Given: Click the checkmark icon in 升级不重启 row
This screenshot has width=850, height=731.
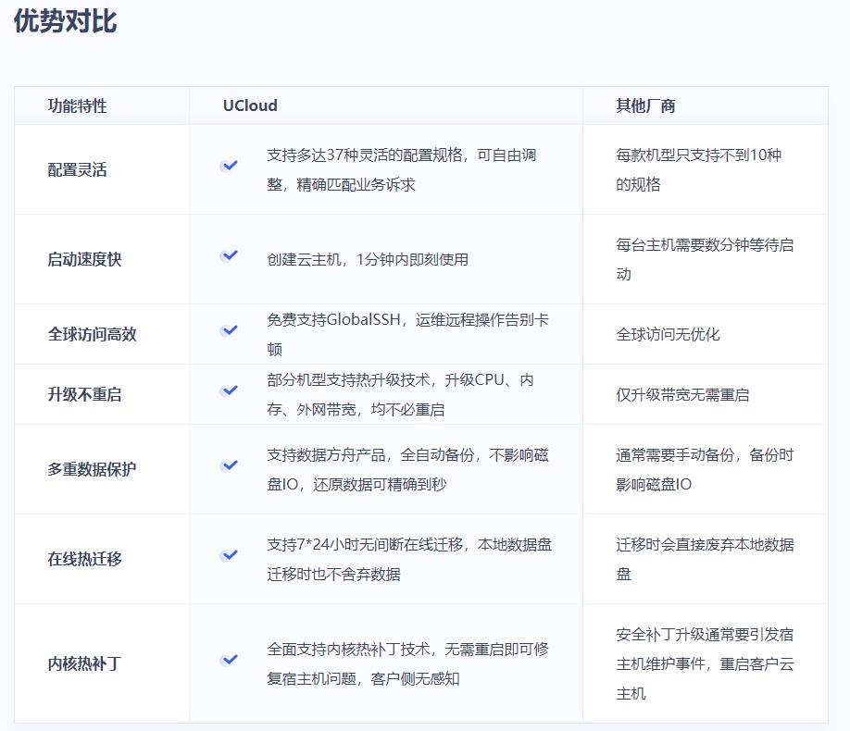Looking at the screenshot, I should pyautogui.click(x=230, y=390).
